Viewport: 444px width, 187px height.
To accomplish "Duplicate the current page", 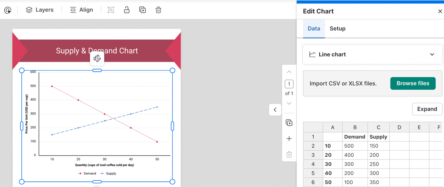I will pos(289,122).
